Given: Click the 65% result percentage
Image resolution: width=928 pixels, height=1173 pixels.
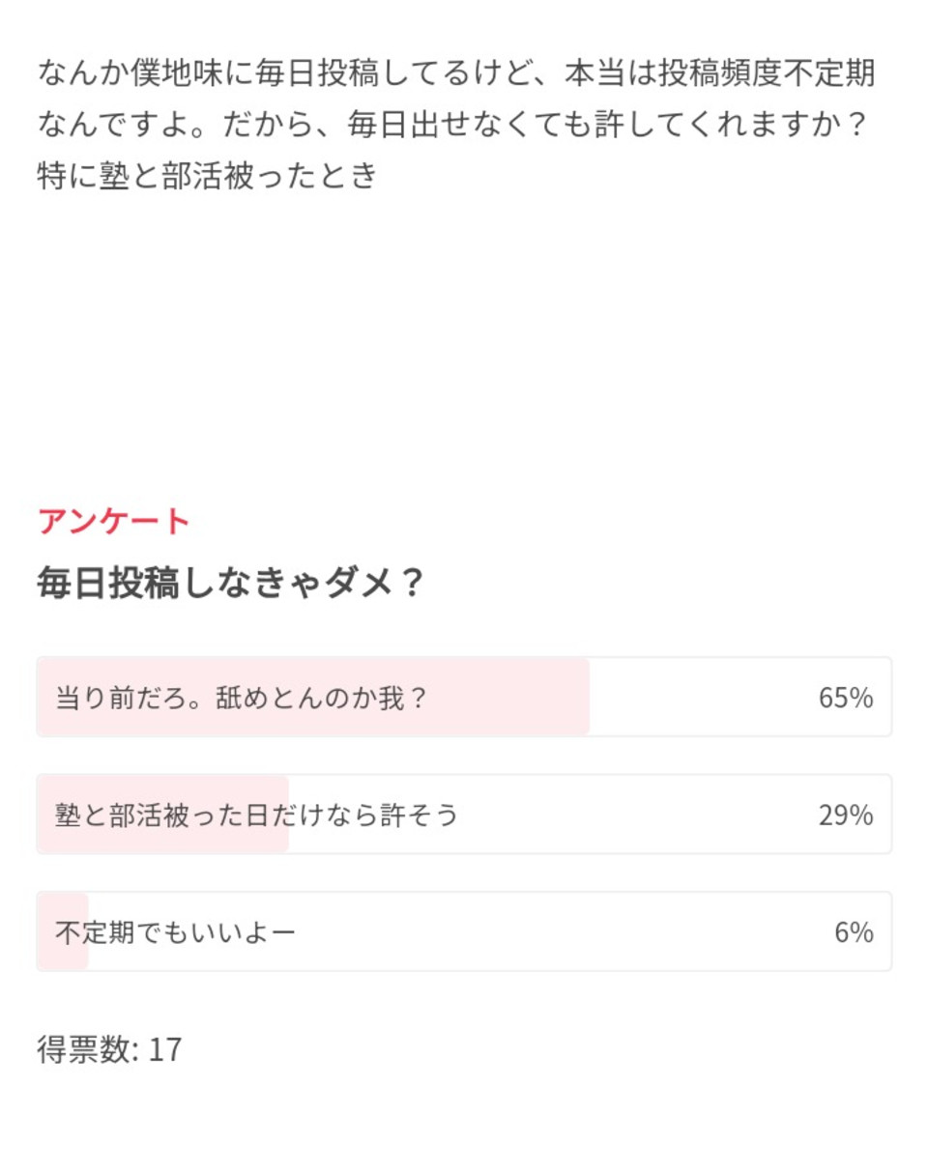Looking at the screenshot, I should coord(846,698).
